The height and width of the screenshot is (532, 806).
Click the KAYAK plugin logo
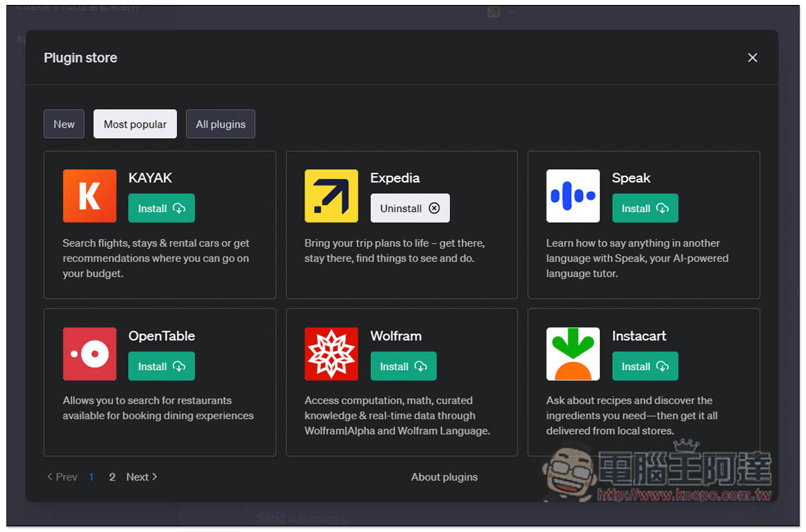coord(90,196)
